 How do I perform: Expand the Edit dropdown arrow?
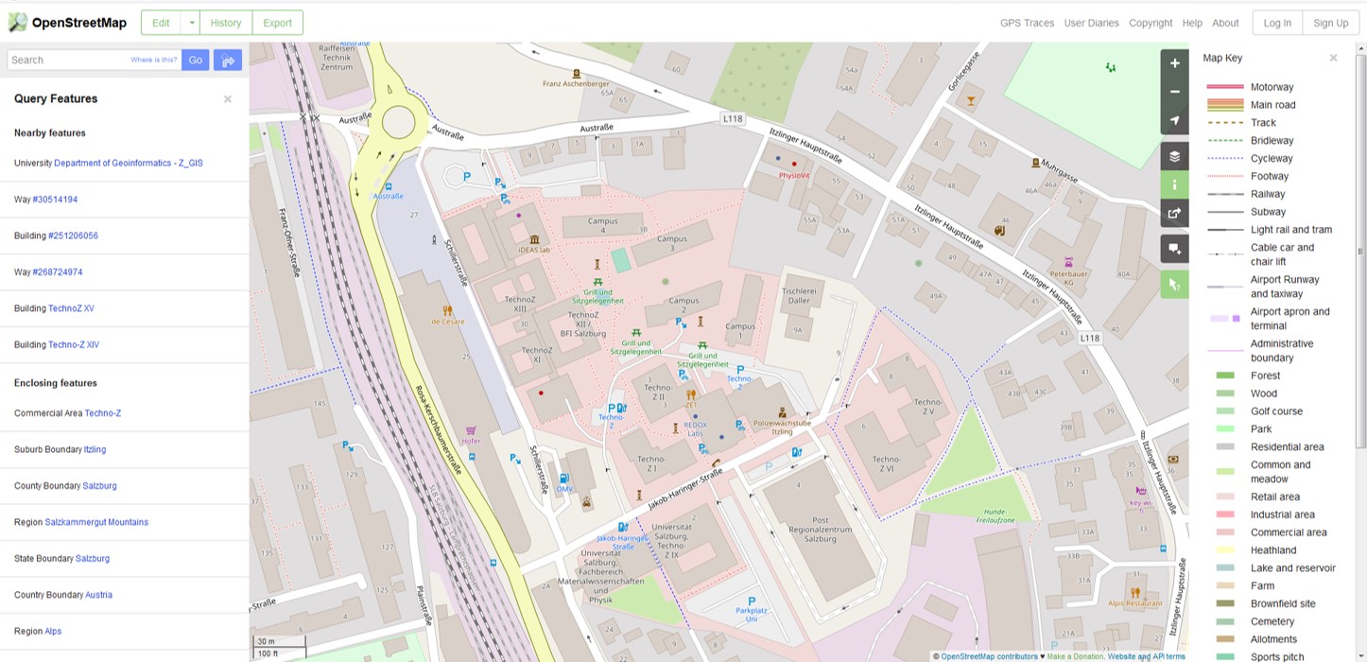click(x=192, y=23)
